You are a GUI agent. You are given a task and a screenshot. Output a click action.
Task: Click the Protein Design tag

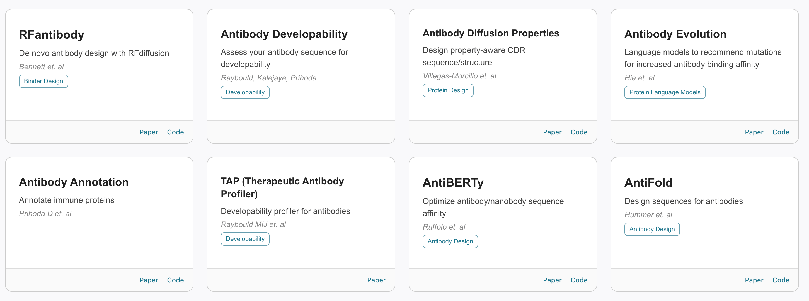pyautogui.click(x=447, y=90)
